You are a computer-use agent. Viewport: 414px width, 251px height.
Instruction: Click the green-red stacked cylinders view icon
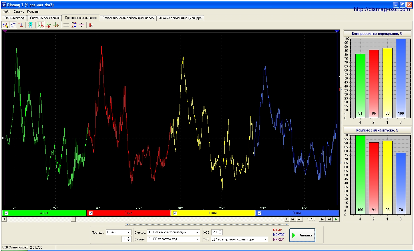coord(48,25)
